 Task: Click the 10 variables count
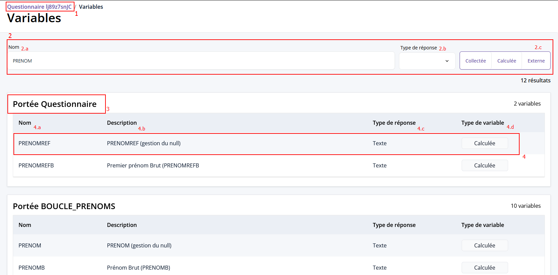click(x=526, y=206)
